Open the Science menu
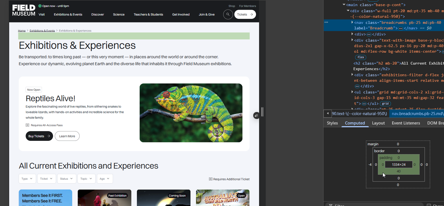 (119, 14)
